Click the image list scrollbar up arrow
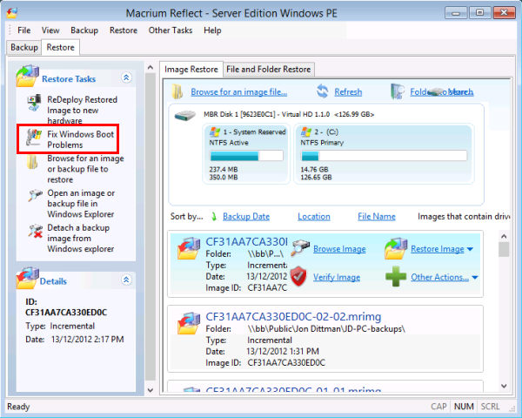 [504, 236]
